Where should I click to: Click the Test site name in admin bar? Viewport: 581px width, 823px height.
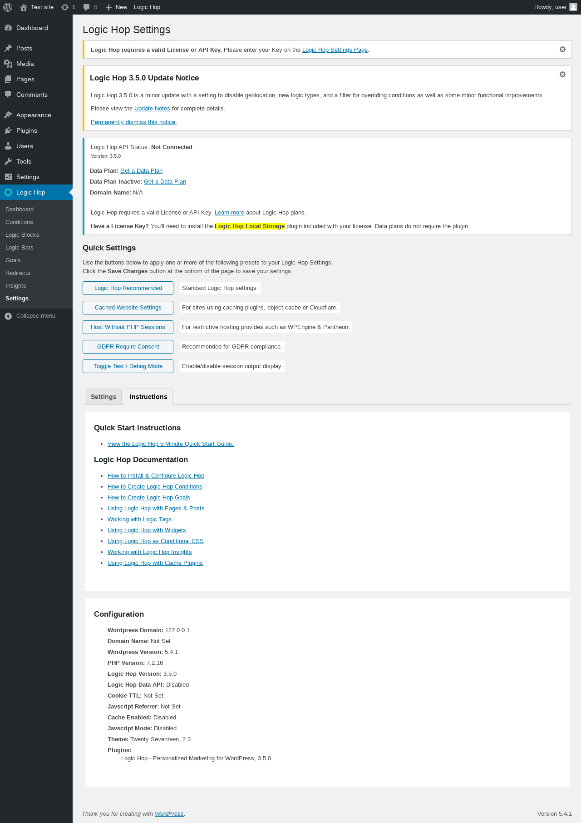(x=42, y=7)
